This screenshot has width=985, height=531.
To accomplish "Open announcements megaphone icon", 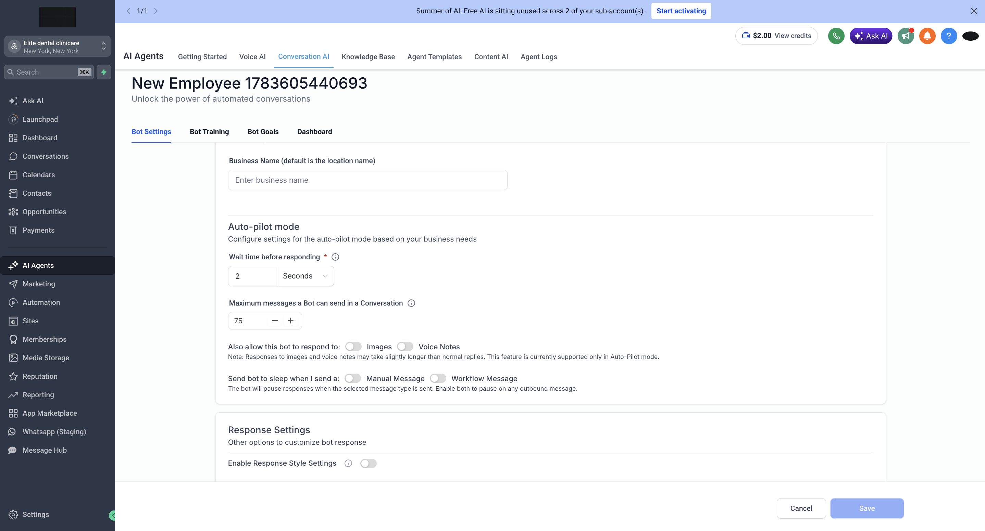I will [x=906, y=36].
